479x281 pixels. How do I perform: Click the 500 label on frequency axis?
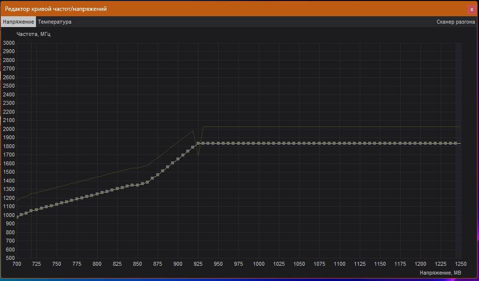click(x=10, y=258)
